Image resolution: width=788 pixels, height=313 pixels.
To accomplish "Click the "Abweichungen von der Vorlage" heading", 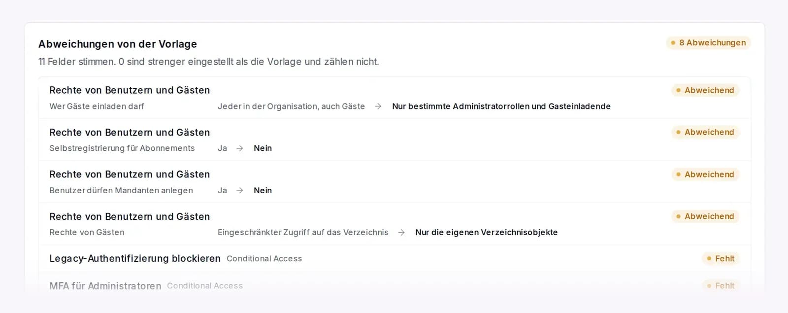I will coord(118,44).
